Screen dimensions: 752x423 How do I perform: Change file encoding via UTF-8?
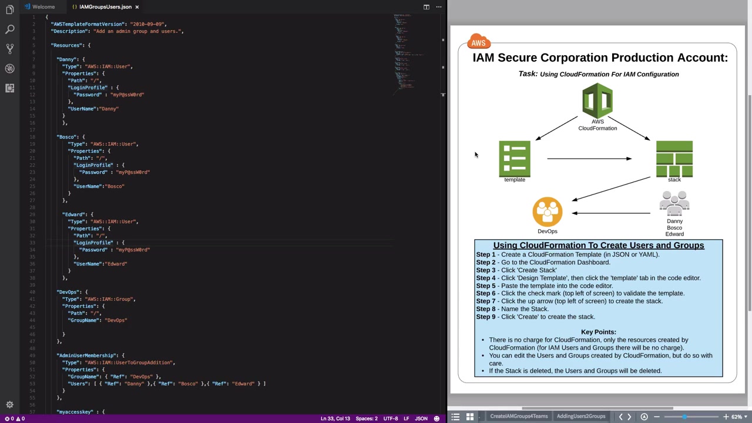click(x=391, y=419)
